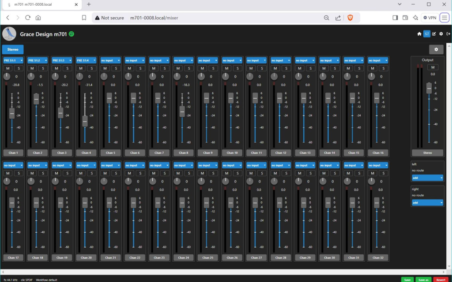Select the highlighted mixer faders icon
This screenshot has height=282, width=452.
tap(427, 33)
